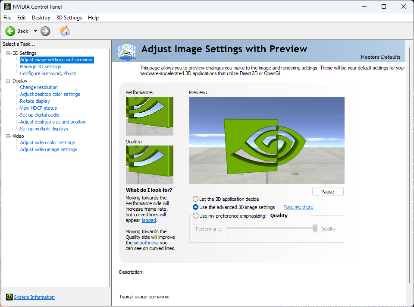Open 'Manage 3D settings' in task tree
Image resolution: width=414 pixels, height=307 pixels.
click(41, 66)
